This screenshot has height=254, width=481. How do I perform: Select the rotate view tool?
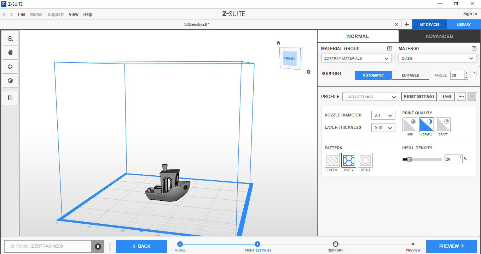pyautogui.click(x=10, y=67)
